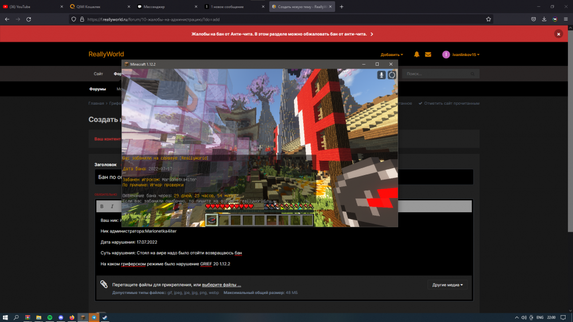Switch to the Мессенджер tab
This screenshot has height=322, width=573.
point(166,6)
